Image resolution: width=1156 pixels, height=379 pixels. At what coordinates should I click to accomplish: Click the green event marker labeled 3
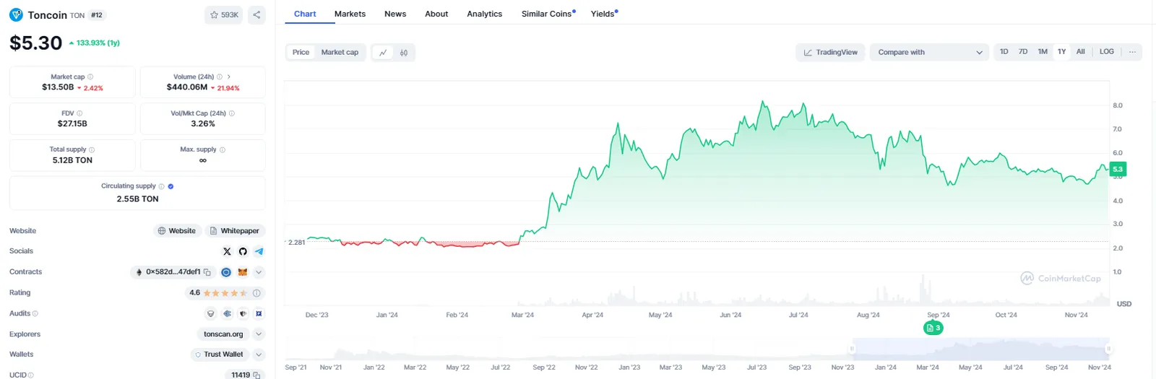(933, 328)
